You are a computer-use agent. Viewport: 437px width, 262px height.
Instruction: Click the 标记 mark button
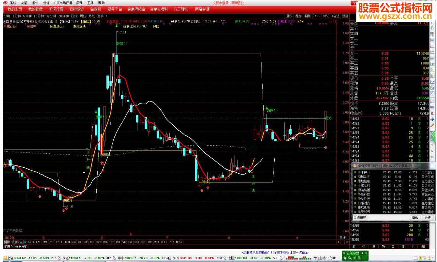click(326, 16)
